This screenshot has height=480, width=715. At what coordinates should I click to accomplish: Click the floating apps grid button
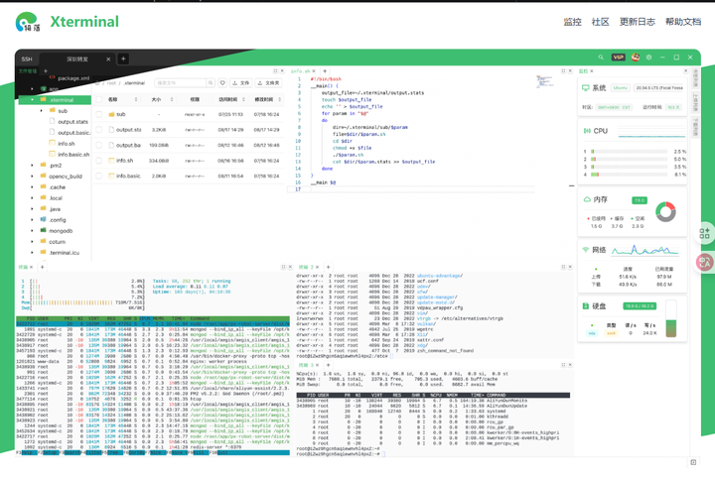tap(704, 233)
